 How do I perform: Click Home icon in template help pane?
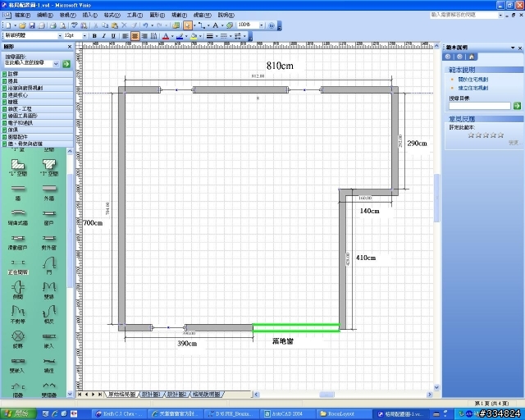pos(472,57)
